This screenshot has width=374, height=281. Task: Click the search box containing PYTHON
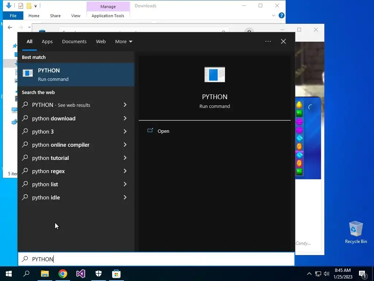tap(156, 259)
